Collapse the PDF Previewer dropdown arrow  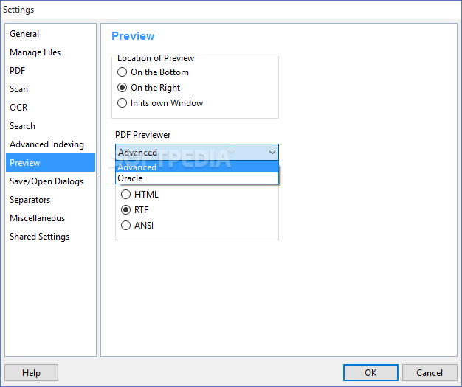coord(272,153)
